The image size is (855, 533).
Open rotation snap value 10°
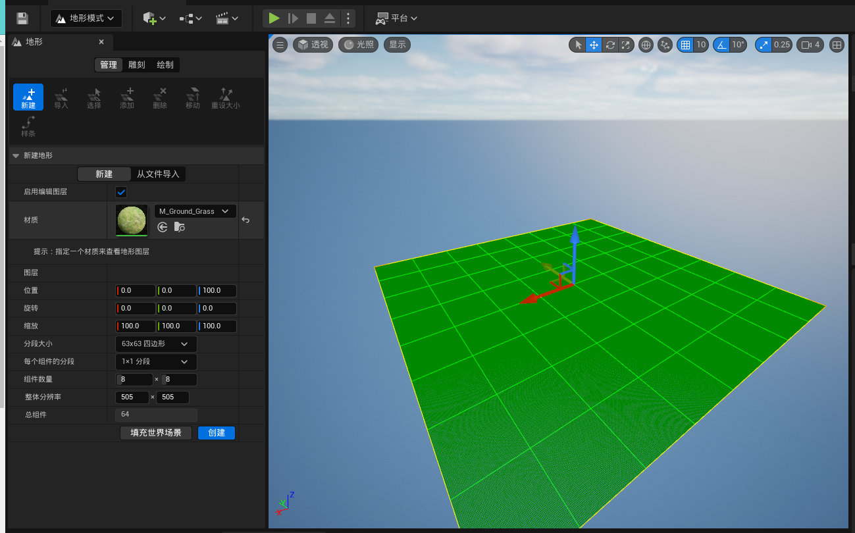point(738,45)
